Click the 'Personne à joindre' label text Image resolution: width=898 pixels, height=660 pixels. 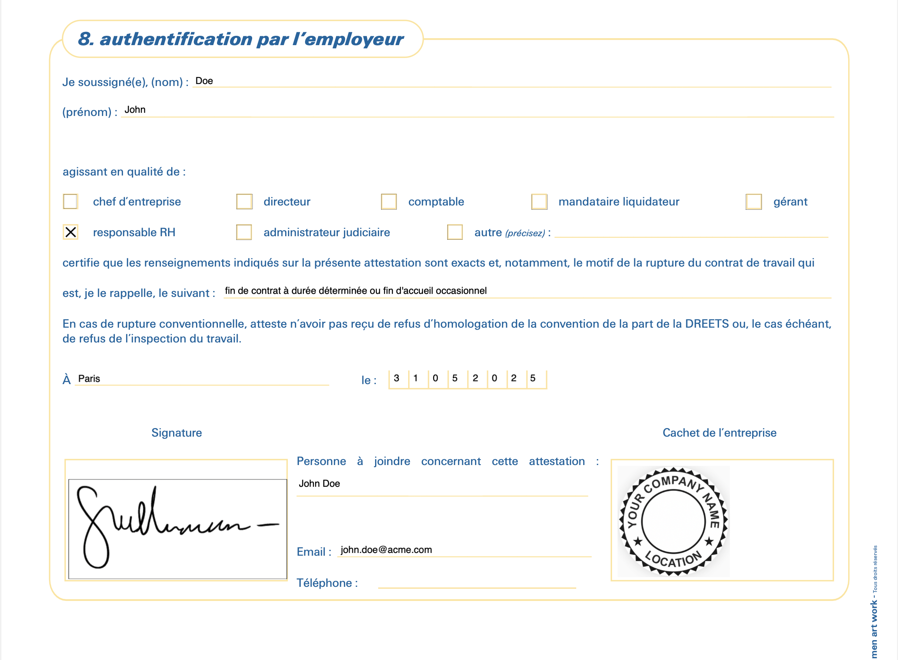tap(447, 461)
